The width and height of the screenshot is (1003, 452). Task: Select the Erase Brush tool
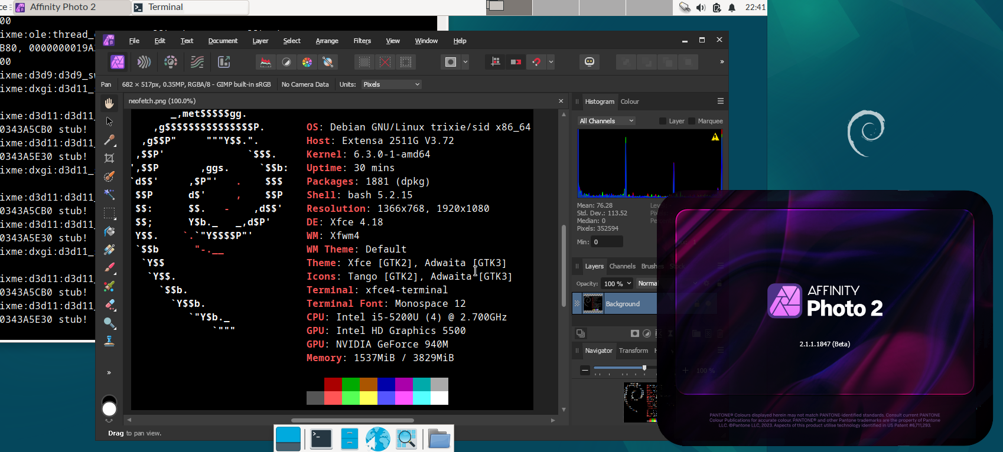[x=109, y=304]
